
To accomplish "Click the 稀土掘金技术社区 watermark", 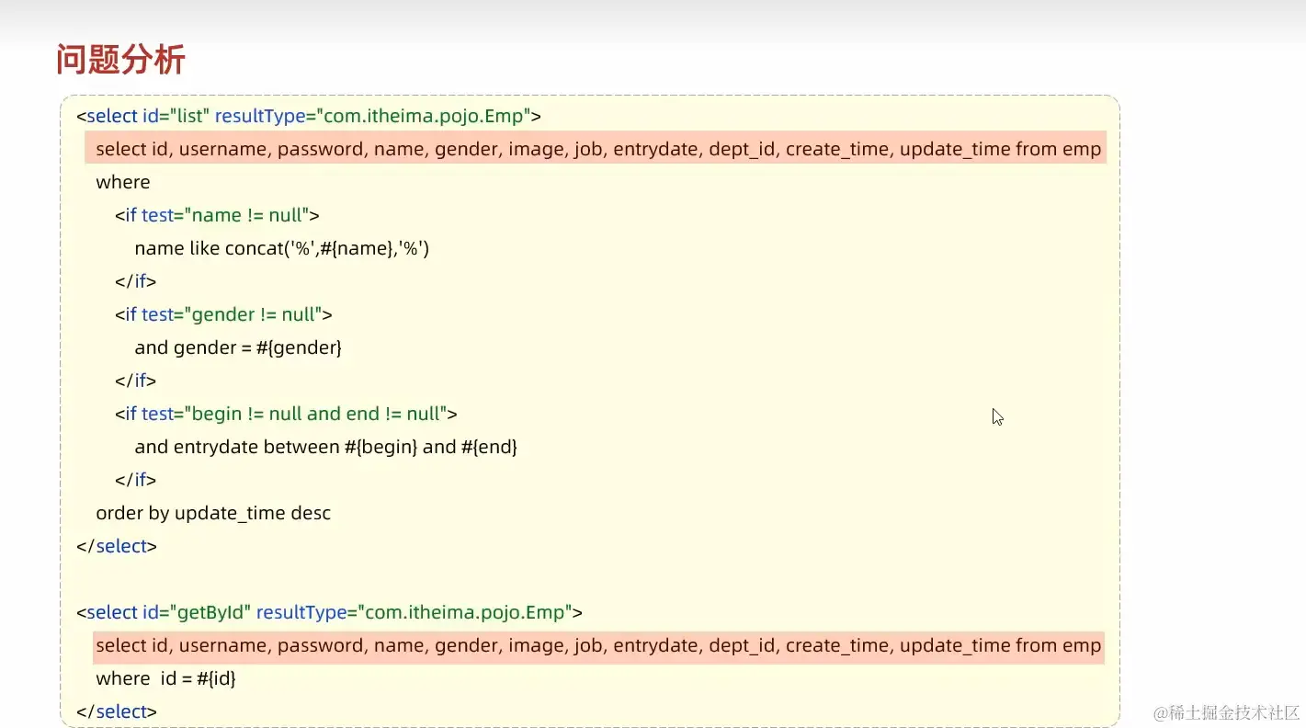I will pyautogui.click(x=1226, y=712).
